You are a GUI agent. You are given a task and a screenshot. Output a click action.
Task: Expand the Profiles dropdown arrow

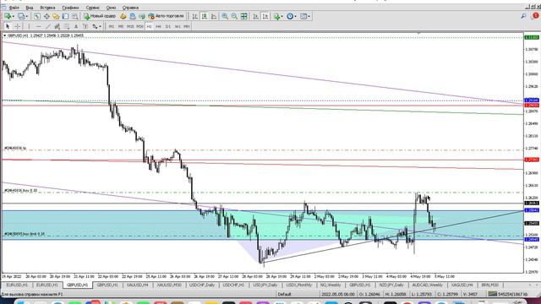27,16
